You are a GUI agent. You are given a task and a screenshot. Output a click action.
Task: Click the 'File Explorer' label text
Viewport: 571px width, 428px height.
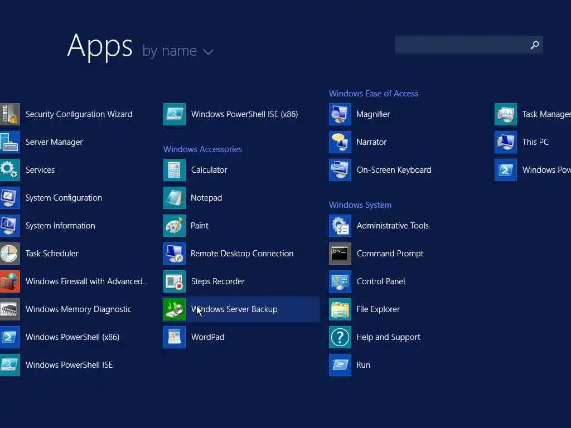[378, 309]
